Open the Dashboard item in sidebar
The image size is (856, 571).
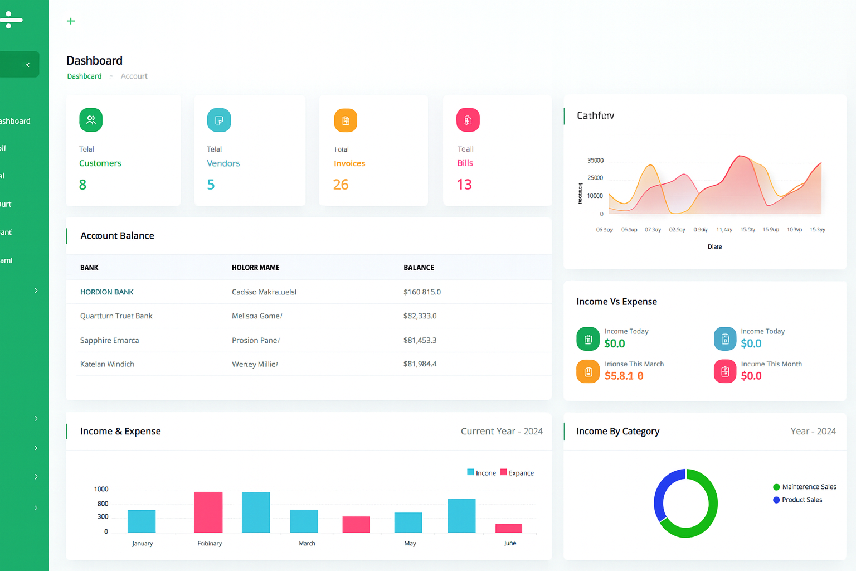point(15,121)
